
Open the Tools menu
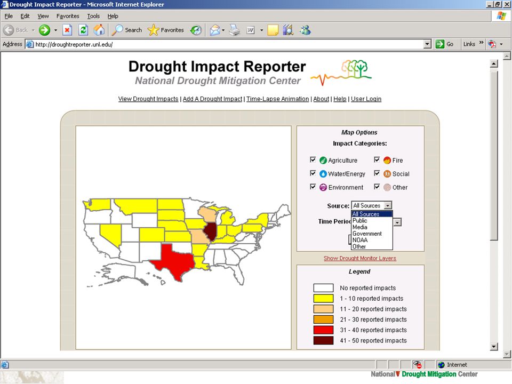coord(93,16)
